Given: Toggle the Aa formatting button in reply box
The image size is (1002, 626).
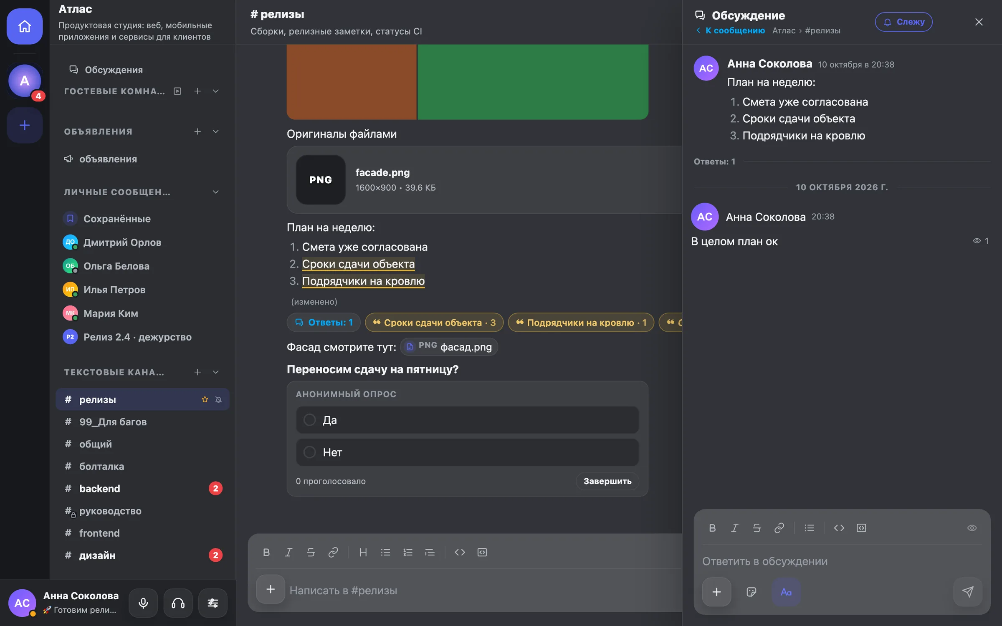Looking at the screenshot, I should (x=786, y=592).
